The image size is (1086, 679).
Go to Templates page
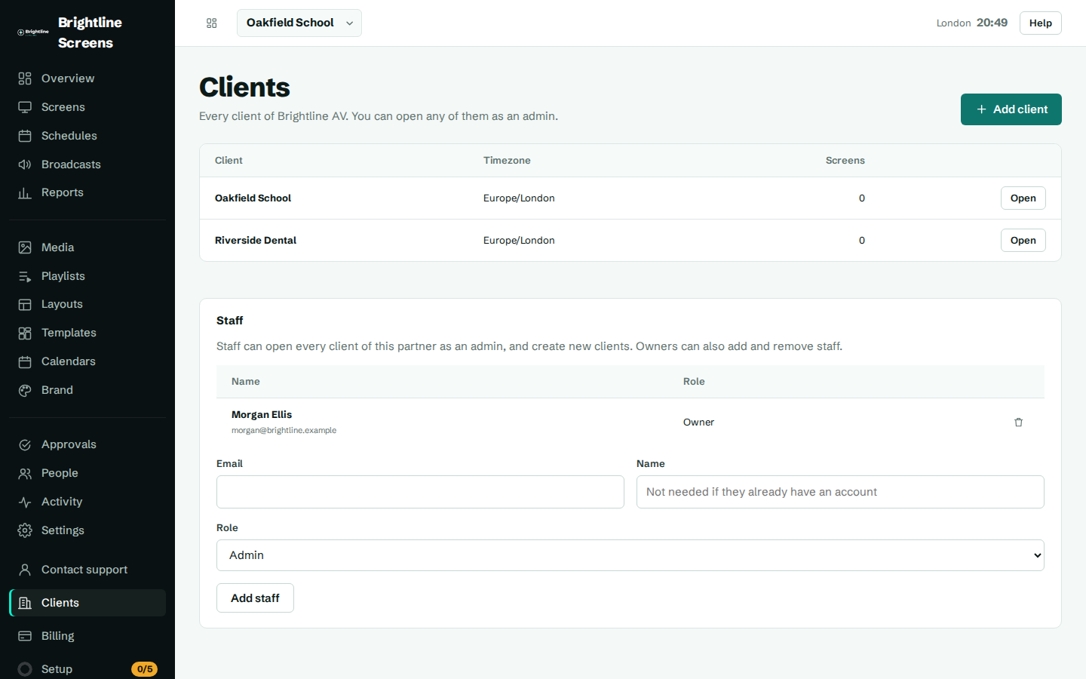click(87, 333)
